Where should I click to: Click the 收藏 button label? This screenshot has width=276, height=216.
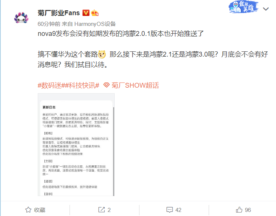[40, 210]
